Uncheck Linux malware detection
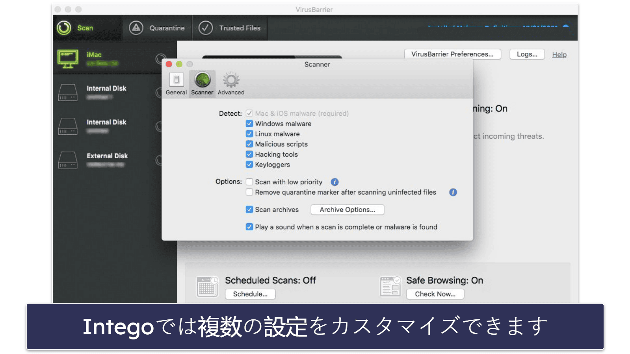 (x=249, y=134)
